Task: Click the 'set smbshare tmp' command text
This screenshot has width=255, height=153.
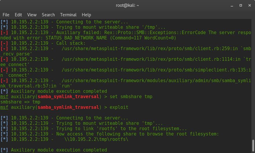Action: [x=131, y=97]
